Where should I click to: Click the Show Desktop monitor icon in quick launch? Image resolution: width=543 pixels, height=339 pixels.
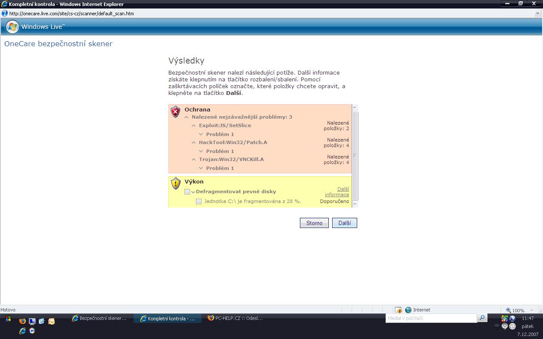[x=32, y=321]
